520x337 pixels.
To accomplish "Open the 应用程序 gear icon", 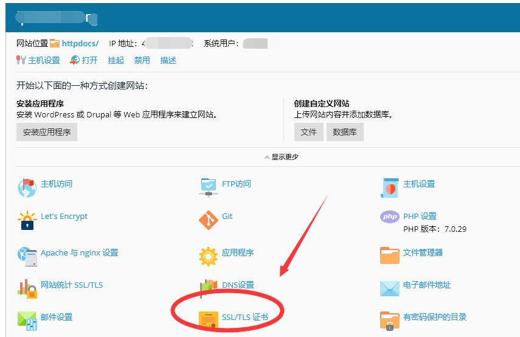I will click(208, 256).
